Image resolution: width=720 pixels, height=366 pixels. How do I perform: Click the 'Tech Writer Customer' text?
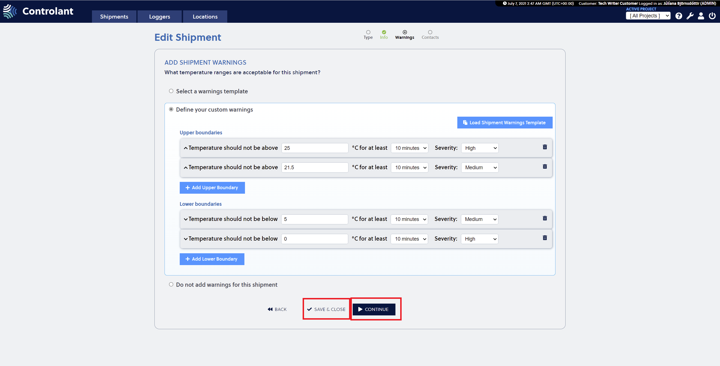click(618, 3)
